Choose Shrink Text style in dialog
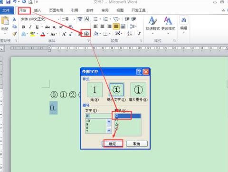 point(116,90)
